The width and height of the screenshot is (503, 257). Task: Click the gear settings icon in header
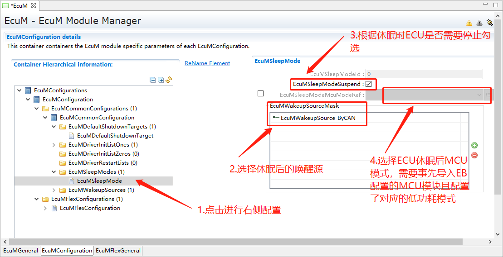pos(490,23)
